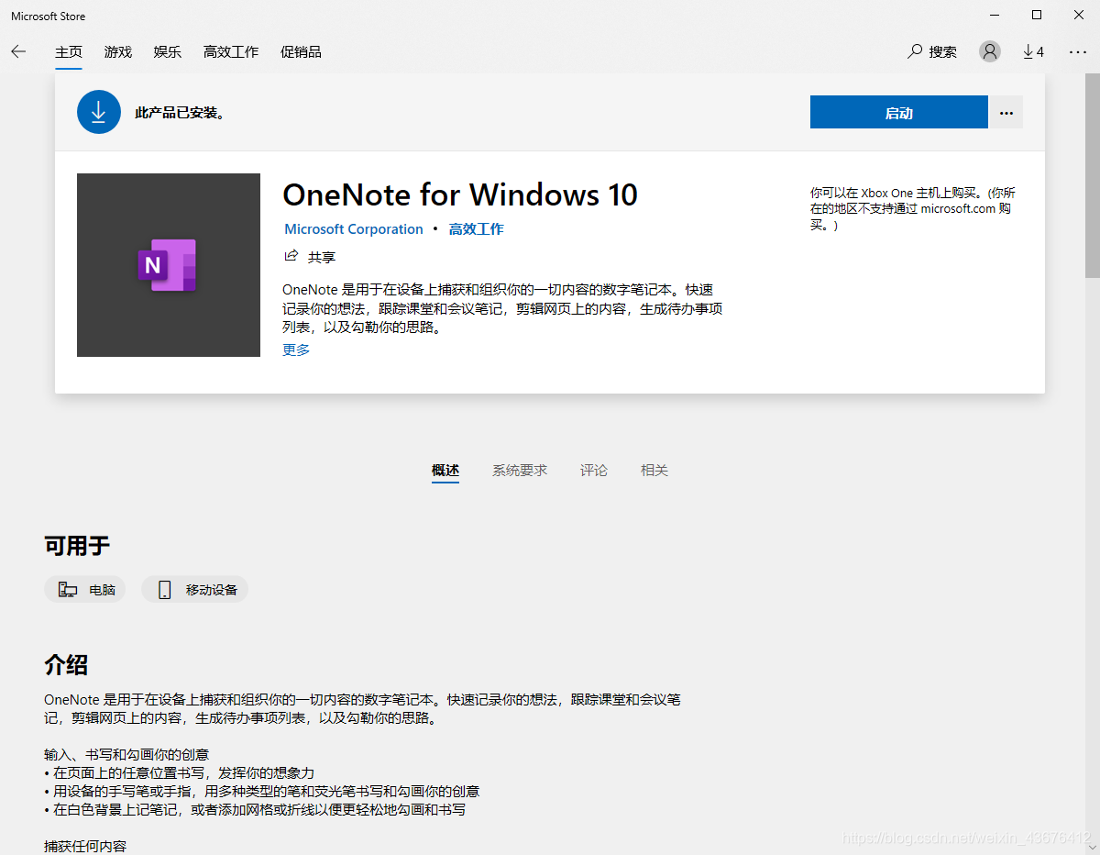Image resolution: width=1100 pixels, height=855 pixels.
Task: Select the 评论 section tab
Action: [x=594, y=470]
